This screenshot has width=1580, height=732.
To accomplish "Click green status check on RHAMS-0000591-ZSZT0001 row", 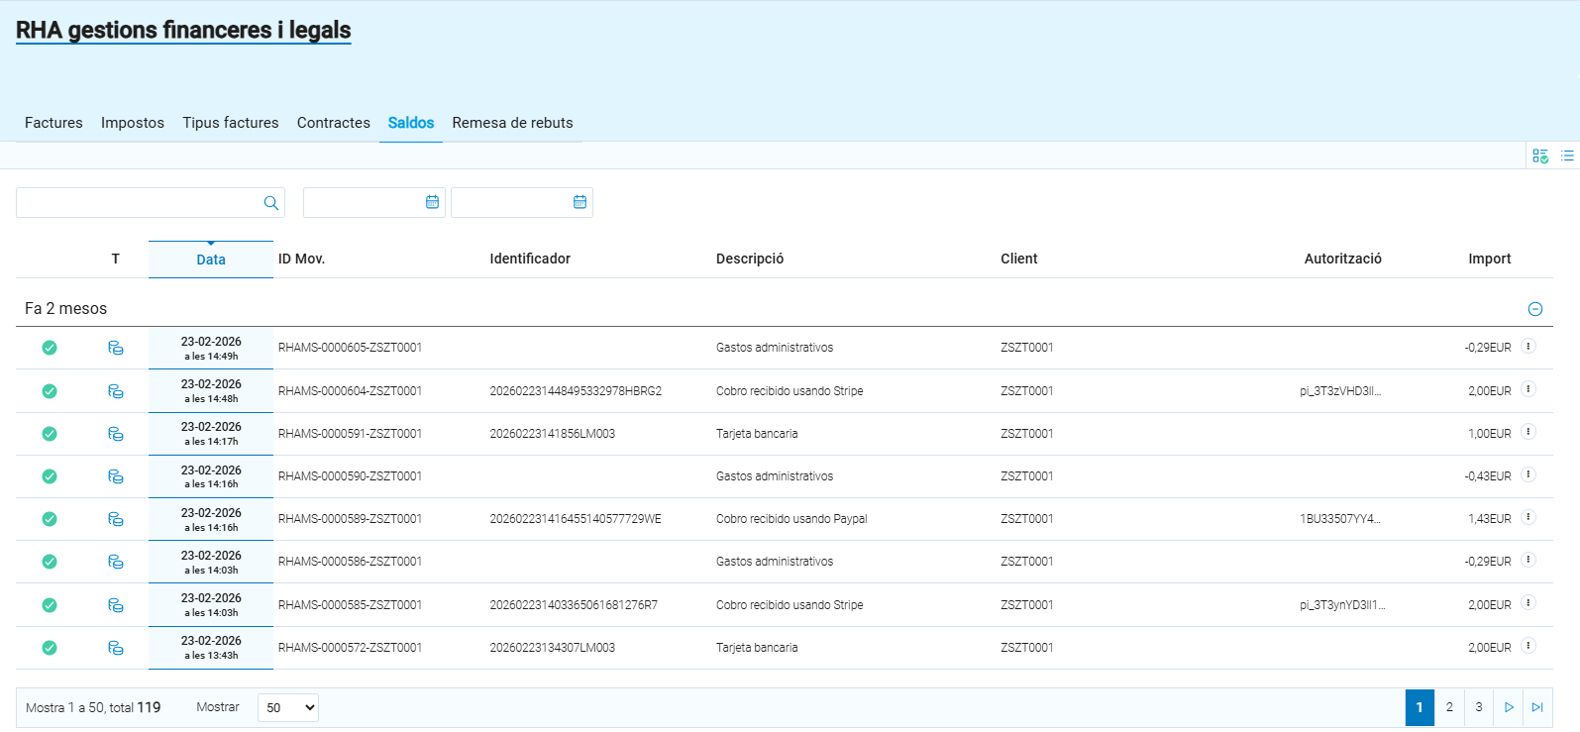I will pyautogui.click(x=50, y=434).
